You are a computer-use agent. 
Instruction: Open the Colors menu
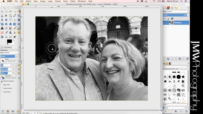click(58, 1)
